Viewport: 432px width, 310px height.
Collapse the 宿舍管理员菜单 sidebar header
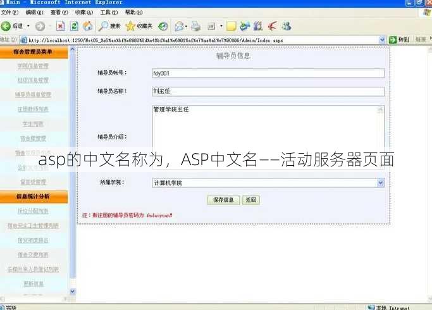pyautogui.click(x=34, y=52)
